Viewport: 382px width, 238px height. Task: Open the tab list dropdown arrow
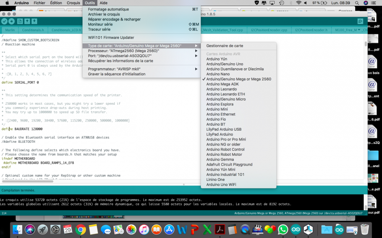coord(359,30)
